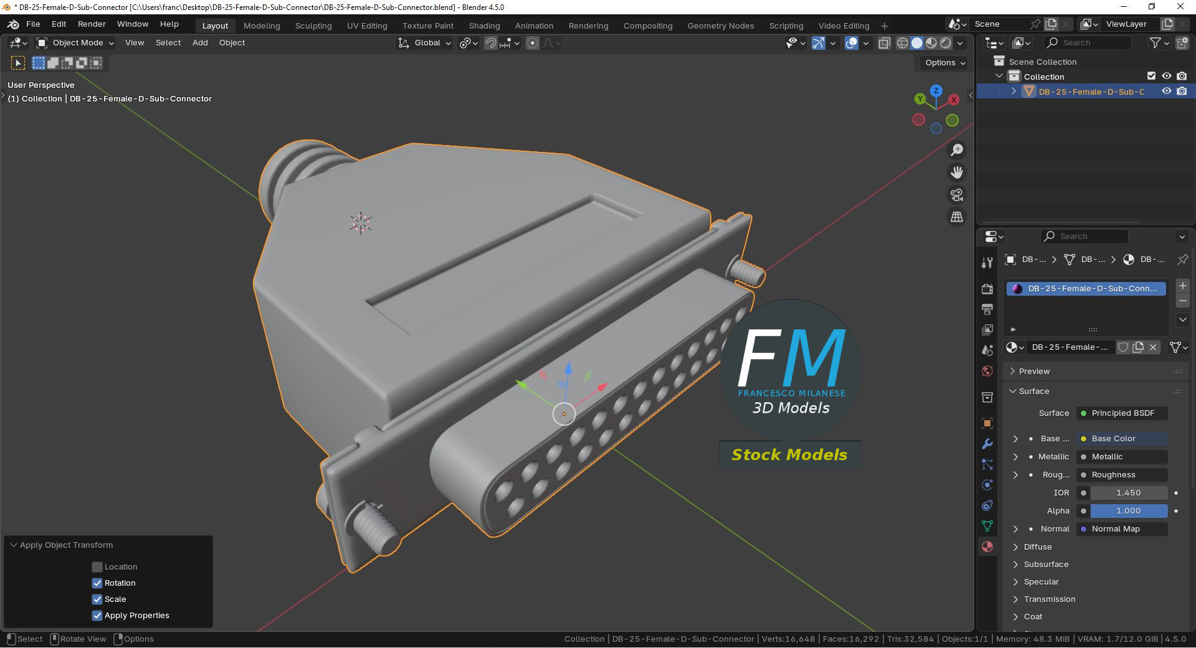The height and width of the screenshot is (648, 1196).
Task: Pin the properties editor context
Action: pos(1182,260)
